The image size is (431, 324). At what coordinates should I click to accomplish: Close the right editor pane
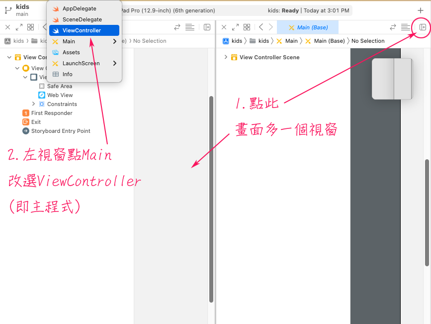coord(224,27)
